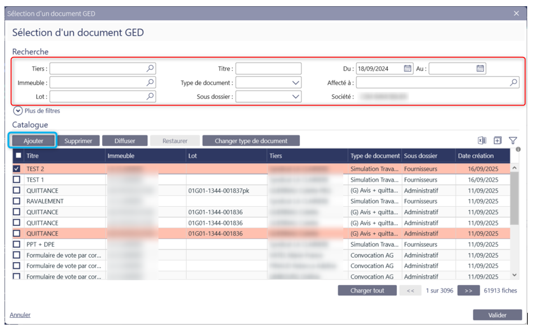
Task: Click the Excel export icon
Action: [x=481, y=141]
